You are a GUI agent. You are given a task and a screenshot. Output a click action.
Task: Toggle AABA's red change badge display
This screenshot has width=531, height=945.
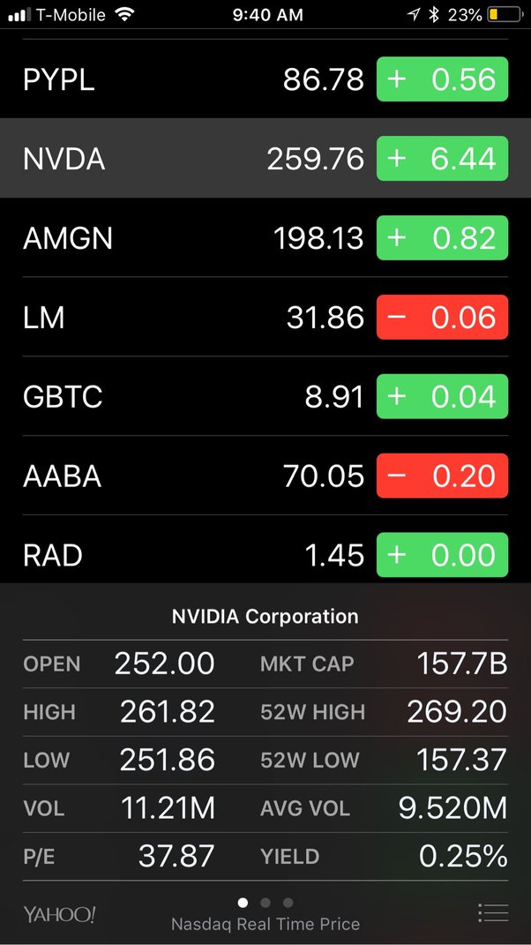pyautogui.click(x=442, y=476)
